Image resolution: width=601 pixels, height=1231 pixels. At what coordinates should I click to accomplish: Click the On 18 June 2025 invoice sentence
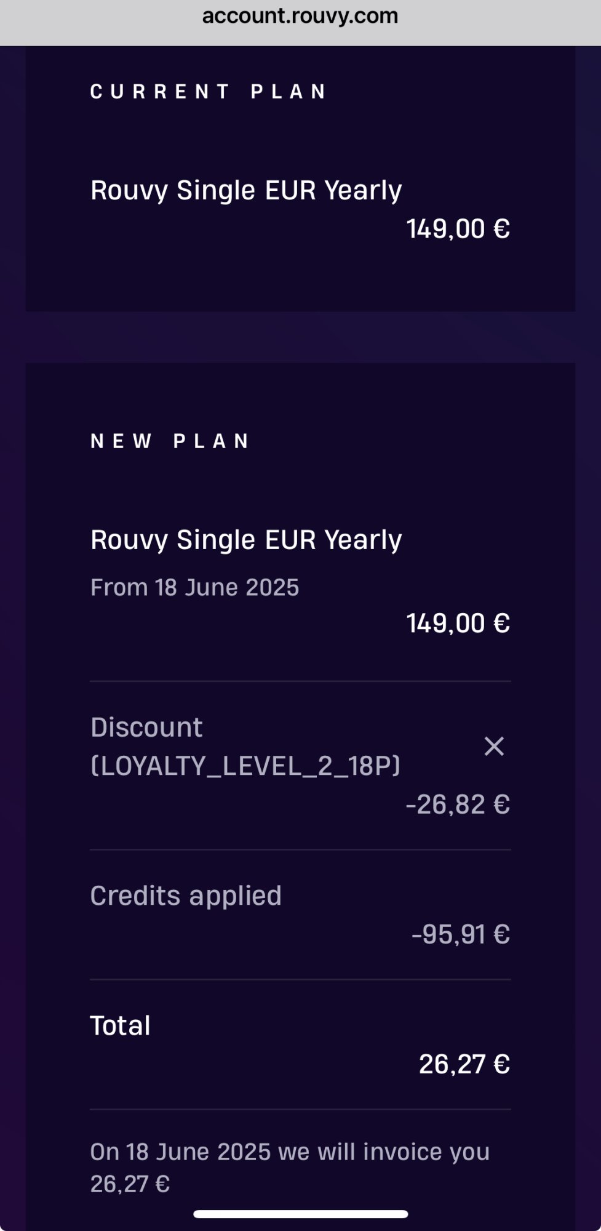pyautogui.click(x=290, y=1152)
